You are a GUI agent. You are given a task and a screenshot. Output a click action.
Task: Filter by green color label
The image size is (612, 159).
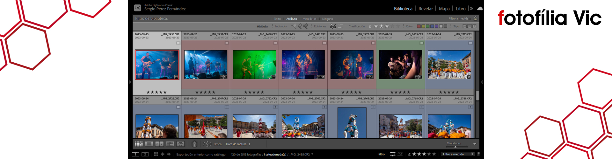click(x=428, y=26)
